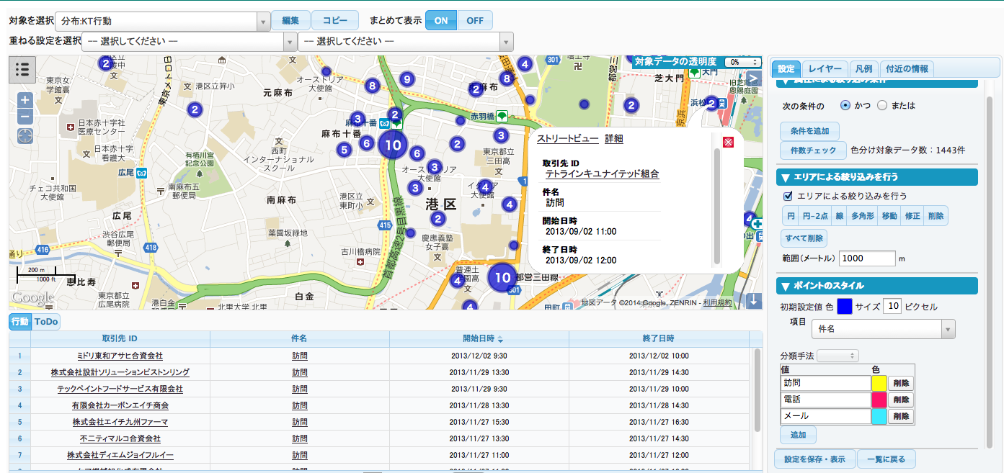Click cluster marker 5 near 麻布十番
The height and width of the screenshot is (473, 1004).
[x=344, y=150]
